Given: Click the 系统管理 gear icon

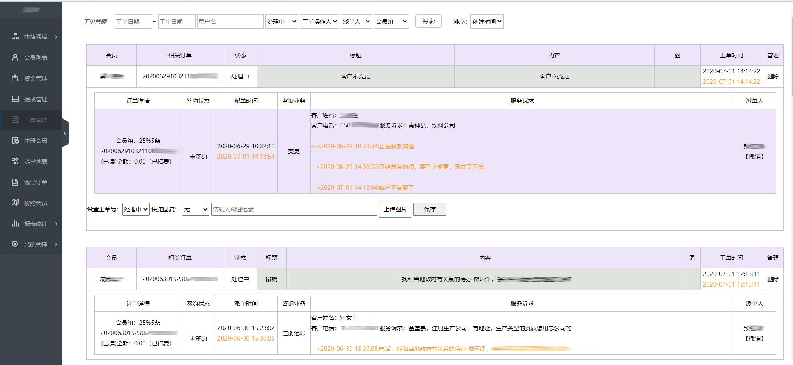Looking at the screenshot, I should click(15, 244).
